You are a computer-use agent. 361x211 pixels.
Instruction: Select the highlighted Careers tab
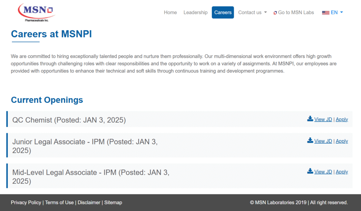[x=223, y=12]
